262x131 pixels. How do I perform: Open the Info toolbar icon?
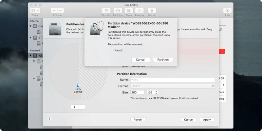(227, 11)
